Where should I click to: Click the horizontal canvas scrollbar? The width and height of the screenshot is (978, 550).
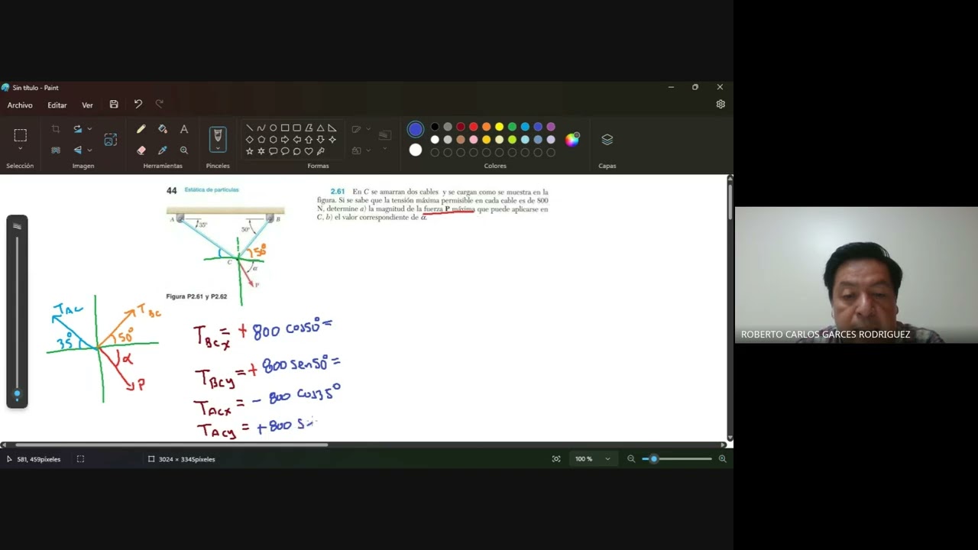(171, 445)
